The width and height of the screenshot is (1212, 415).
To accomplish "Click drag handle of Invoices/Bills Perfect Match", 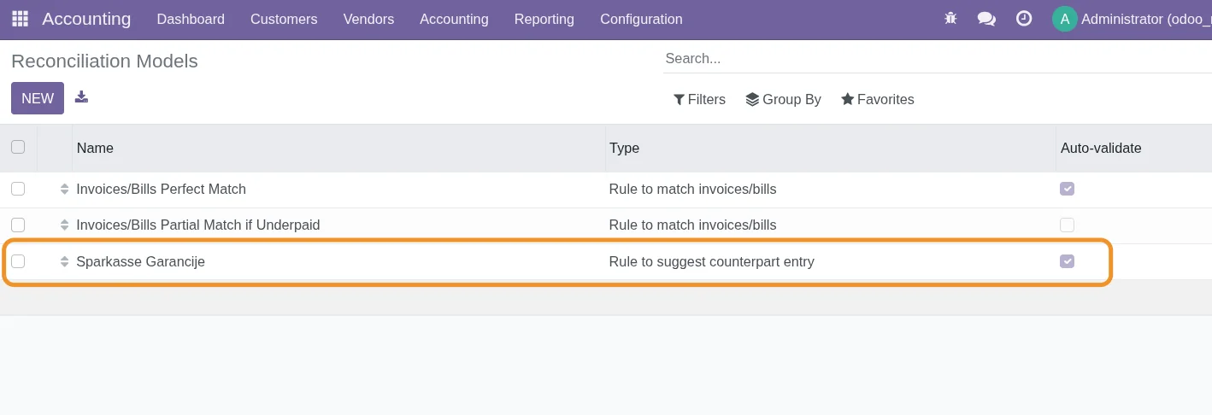I will (64, 189).
